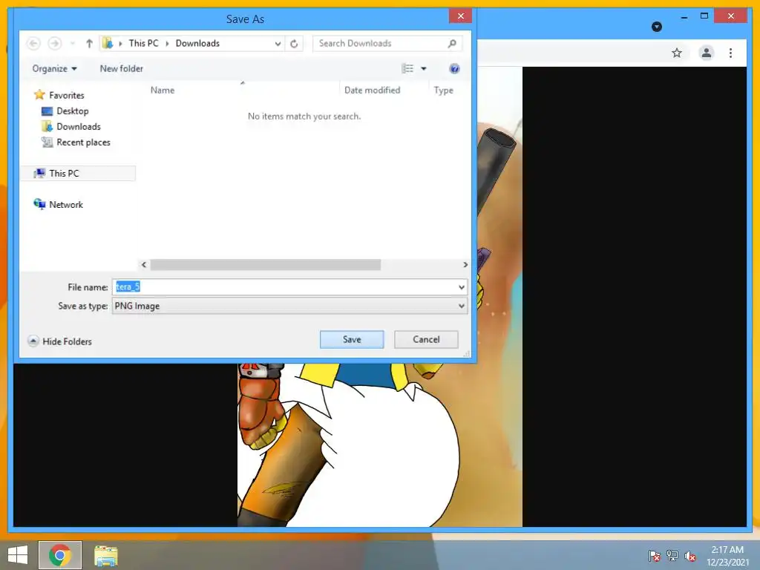Click the horizontal scrollbar thumb
The height and width of the screenshot is (570, 760).
tap(265, 265)
